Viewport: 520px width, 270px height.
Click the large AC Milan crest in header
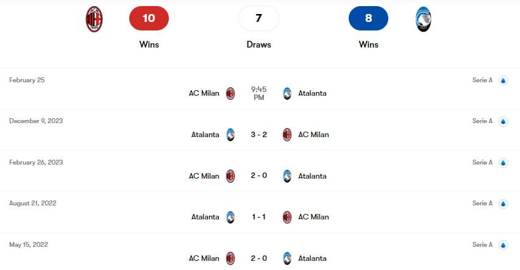pyautogui.click(x=94, y=19)
